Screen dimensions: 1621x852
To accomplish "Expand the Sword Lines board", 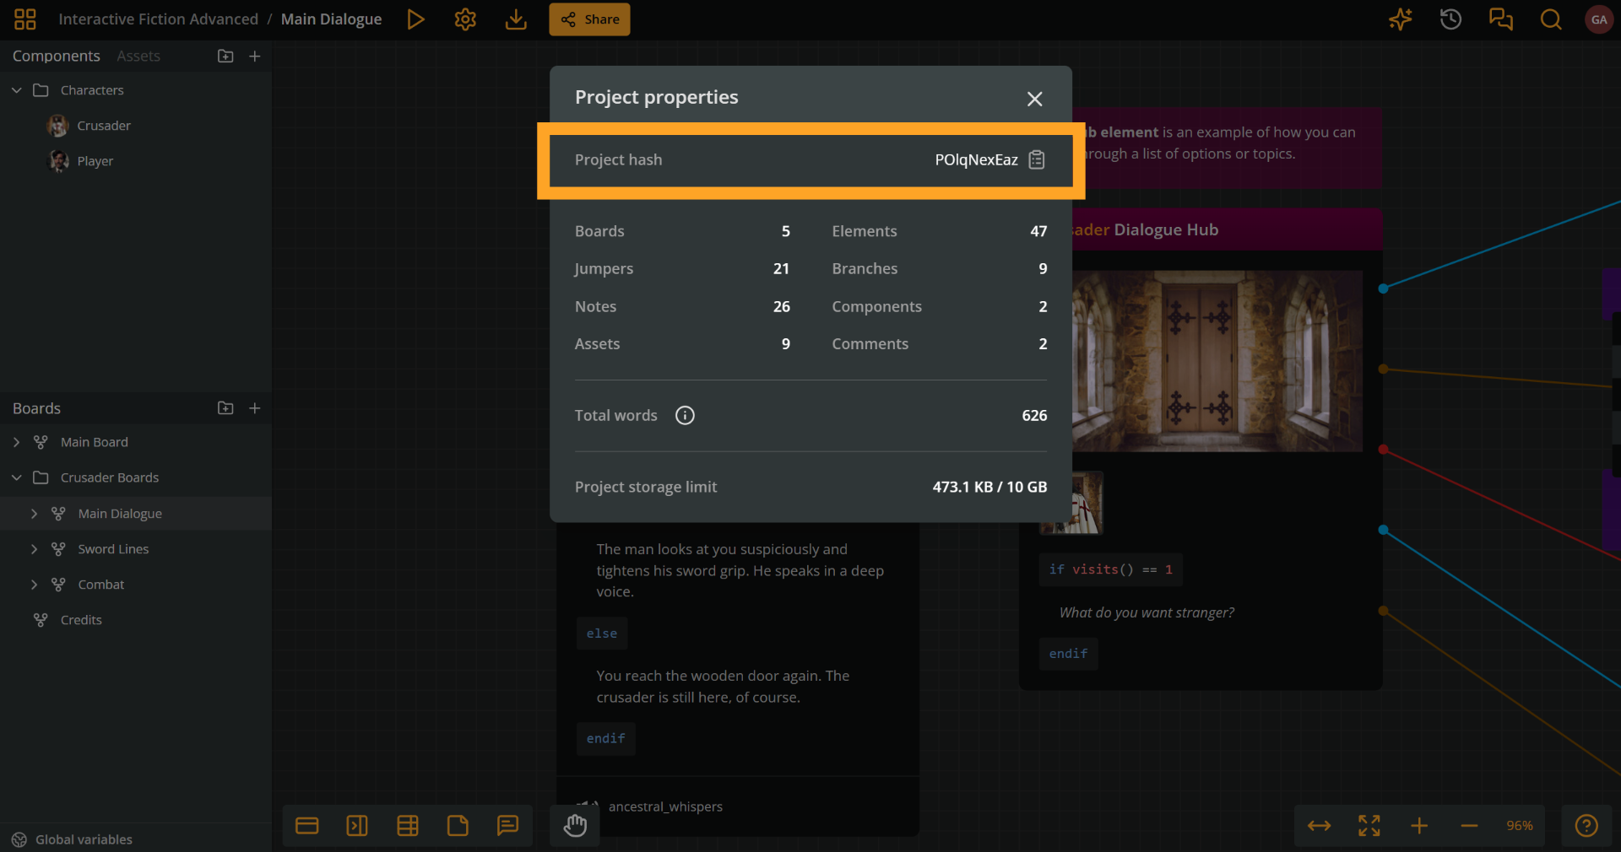I will pyautogui.click(x=35, y=548).
